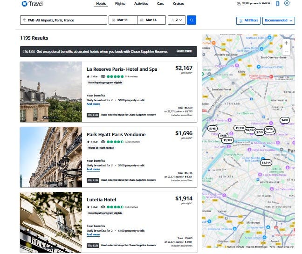Click Lutetia Hotel TripAdvisor rating circles

pyautogui.click(x=115, y=207)
